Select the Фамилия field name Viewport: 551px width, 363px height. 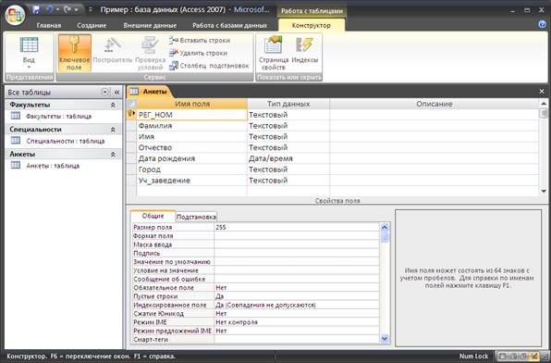click(192, 126)
